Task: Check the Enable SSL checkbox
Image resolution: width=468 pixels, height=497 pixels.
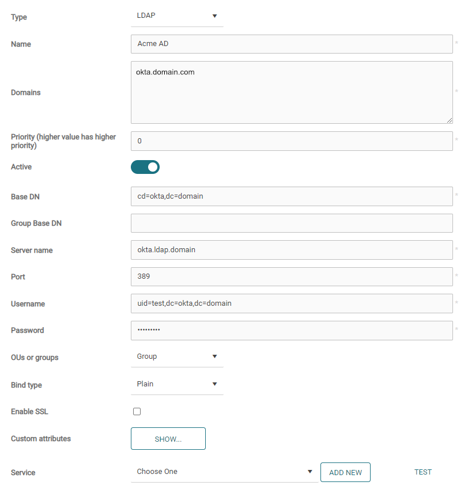Action: tap(137, 411)
